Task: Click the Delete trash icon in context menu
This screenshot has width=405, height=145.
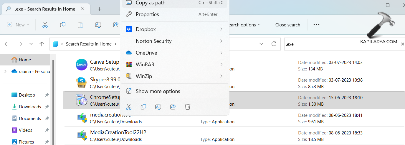Action: tap(188, 107)
